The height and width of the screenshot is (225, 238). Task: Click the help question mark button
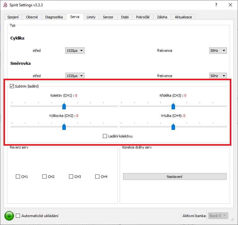216,5
